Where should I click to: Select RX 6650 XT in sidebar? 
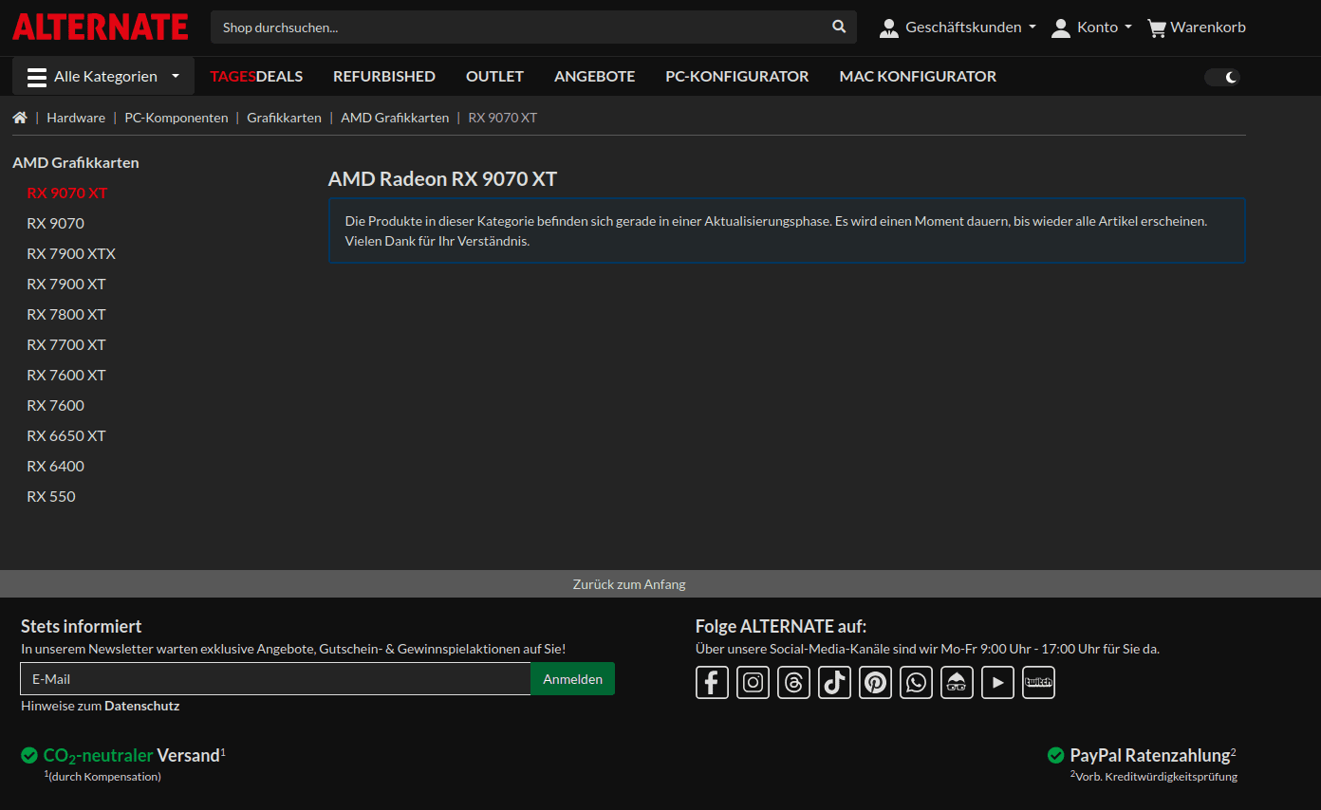tap(66, 435)
